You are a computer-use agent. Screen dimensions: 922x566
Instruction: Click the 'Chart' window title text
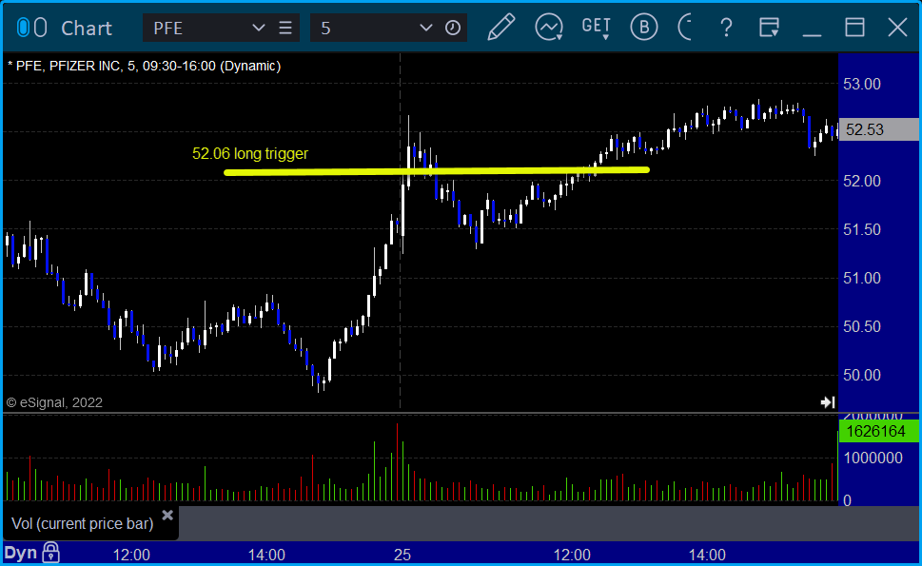tap(87, 29)
